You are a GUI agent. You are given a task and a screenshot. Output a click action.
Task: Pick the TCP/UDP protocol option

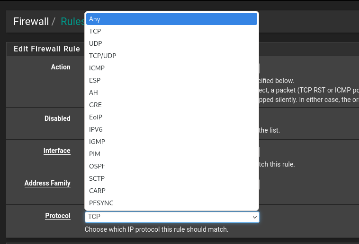(171, 56)
